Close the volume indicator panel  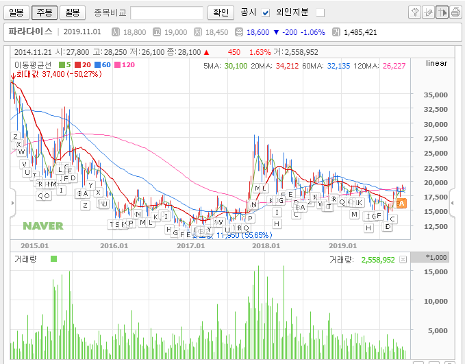[x=403, y=260]
